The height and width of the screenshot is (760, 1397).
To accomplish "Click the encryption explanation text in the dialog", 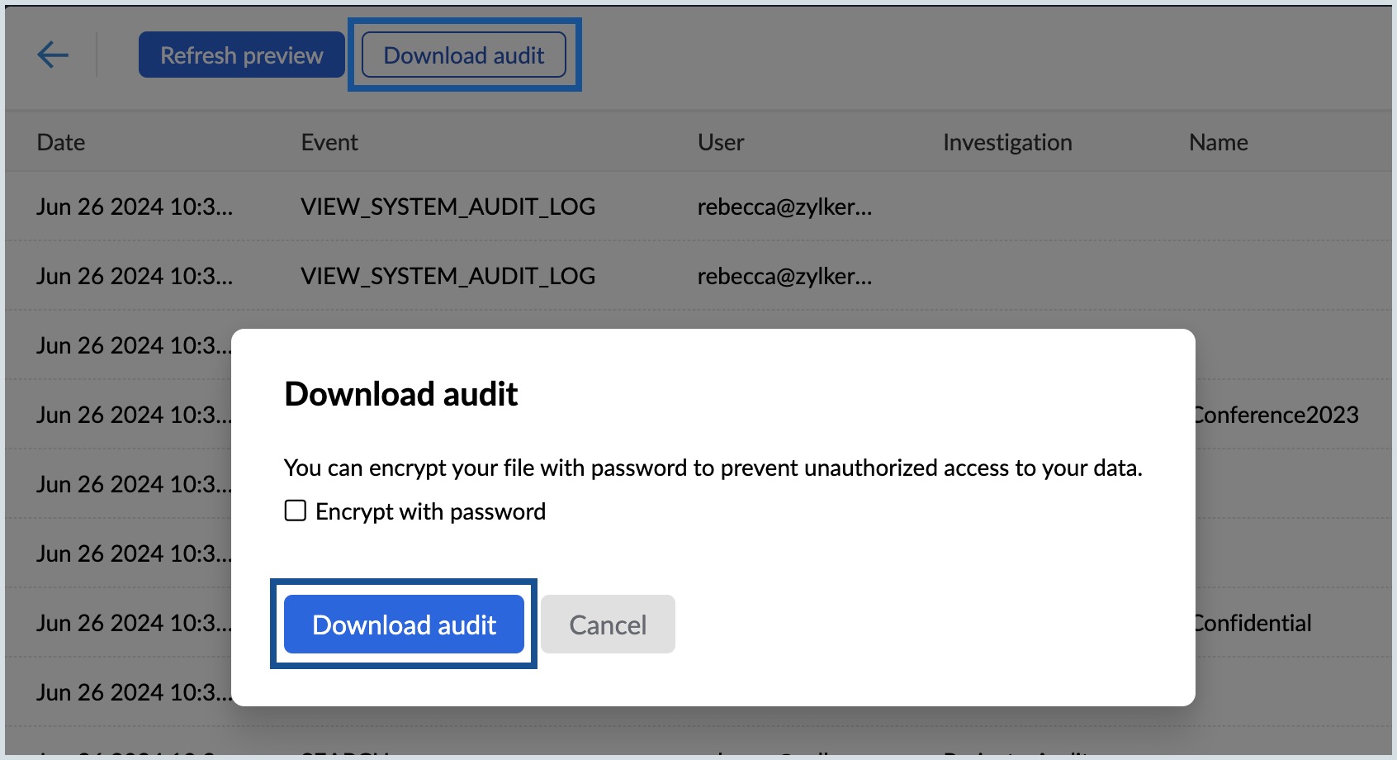I will [713, 467].
